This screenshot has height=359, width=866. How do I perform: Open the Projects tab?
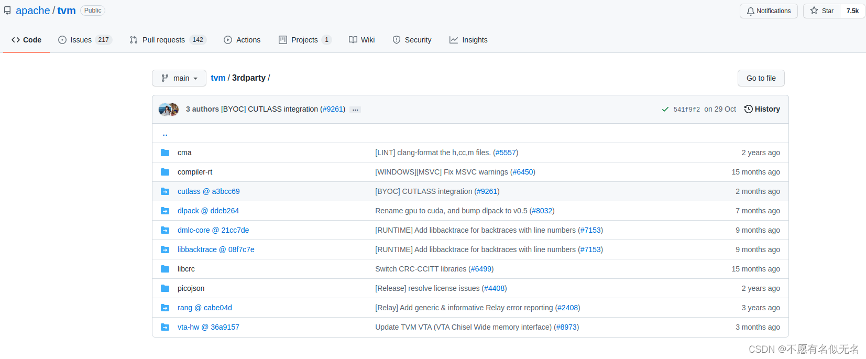pyautogui.click(x=305, y=40)
